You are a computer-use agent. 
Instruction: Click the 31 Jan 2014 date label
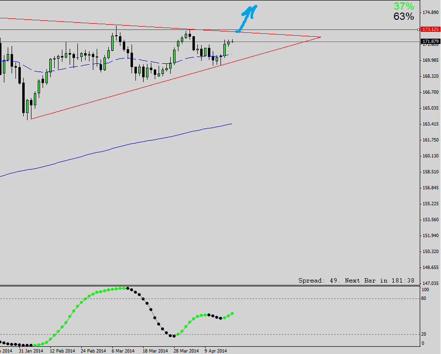(31, 351)
